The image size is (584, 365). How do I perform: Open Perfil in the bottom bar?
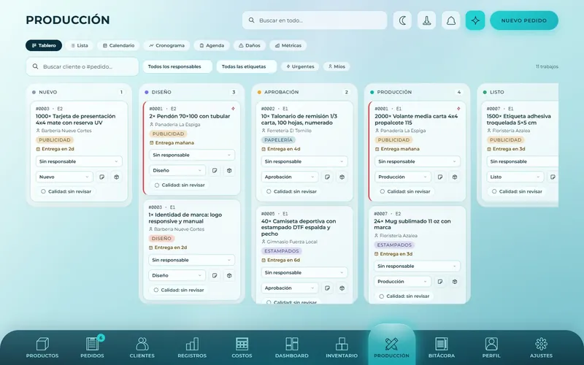click(491, 347)
